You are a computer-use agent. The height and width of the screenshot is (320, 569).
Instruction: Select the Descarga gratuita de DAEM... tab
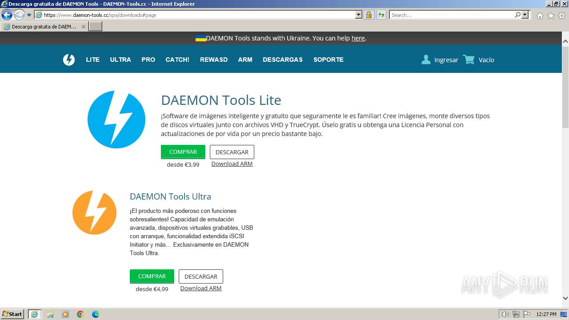pyautogui.click(x=44, y=27)
